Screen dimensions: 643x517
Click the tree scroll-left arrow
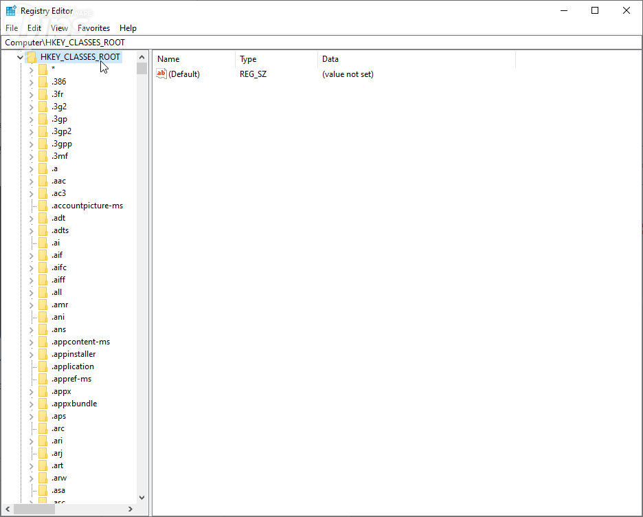8,509
